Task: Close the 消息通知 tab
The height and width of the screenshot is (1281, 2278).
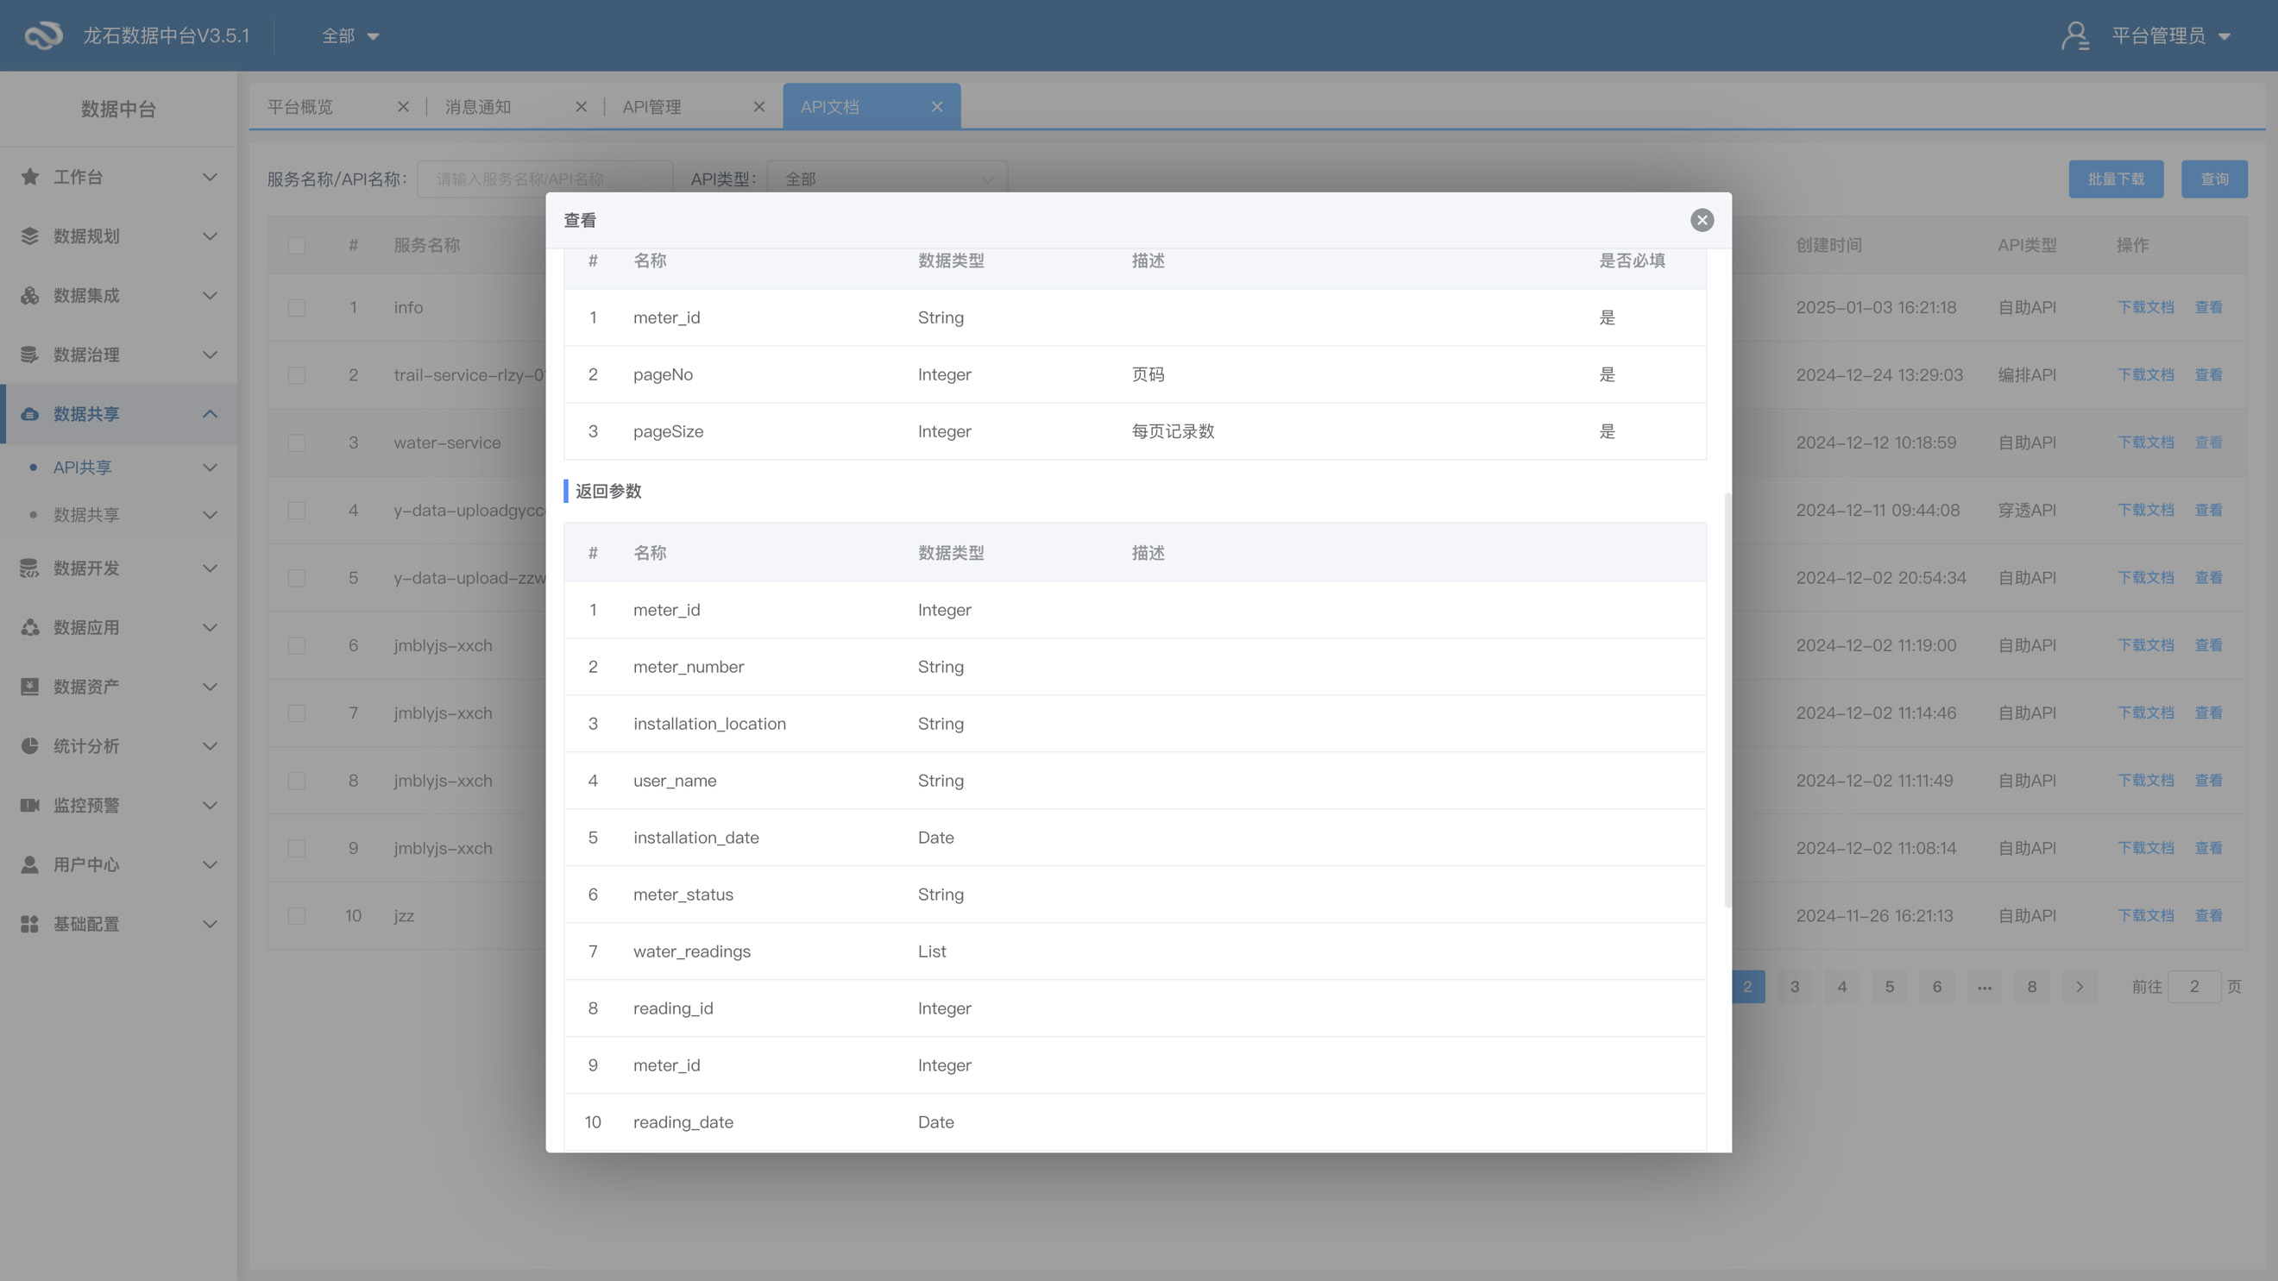Action: [x=581, y=107]
